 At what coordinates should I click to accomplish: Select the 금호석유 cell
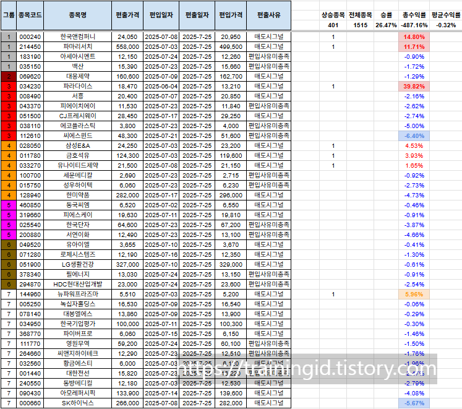78,156
